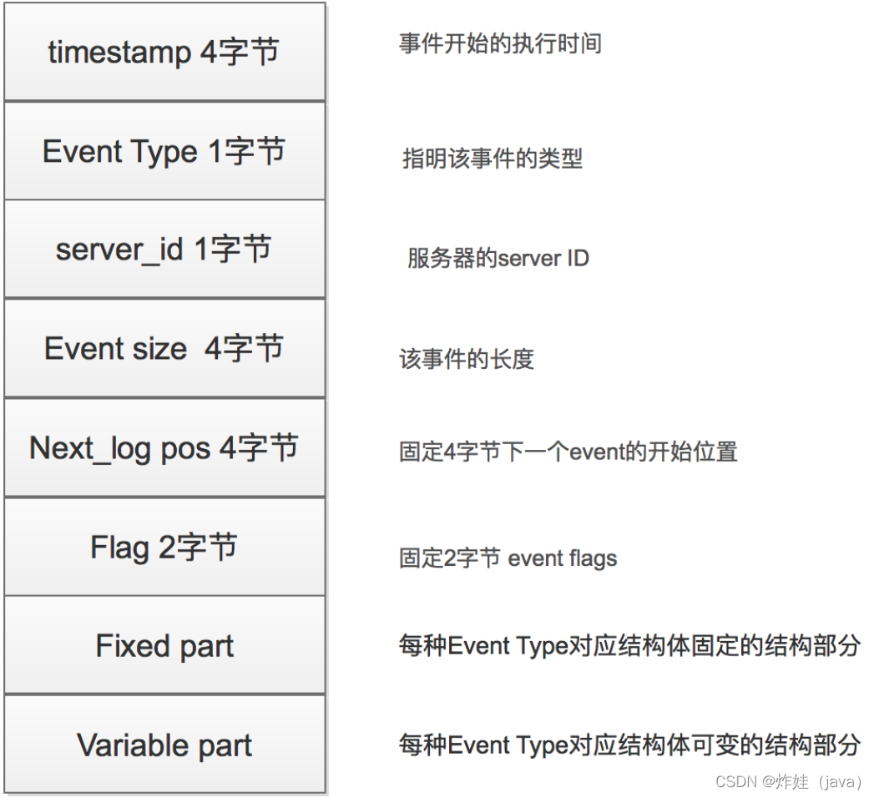Click the 'Variable part' box
This screenshot has width=874, height=798.
click(165, 745)
